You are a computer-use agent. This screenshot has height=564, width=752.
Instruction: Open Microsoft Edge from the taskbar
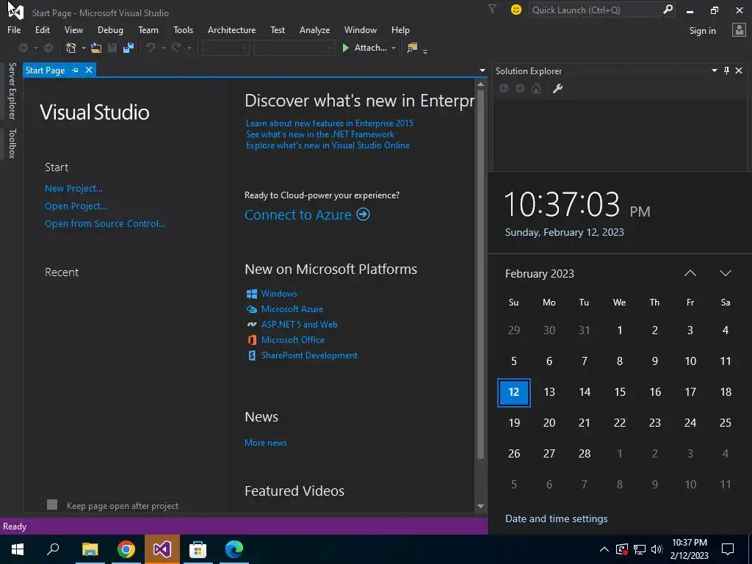[234, 549]
